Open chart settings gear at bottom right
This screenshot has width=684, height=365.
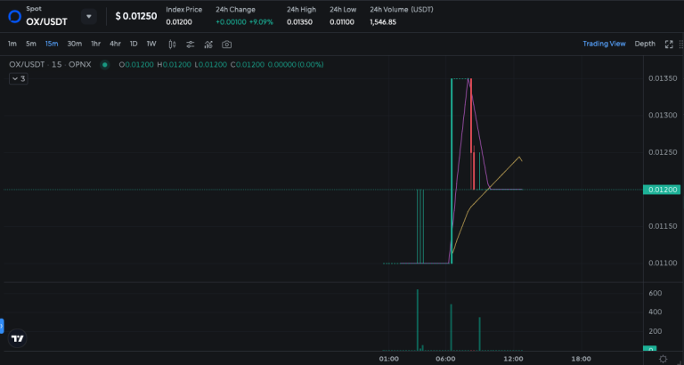click(x=663, y=358)
